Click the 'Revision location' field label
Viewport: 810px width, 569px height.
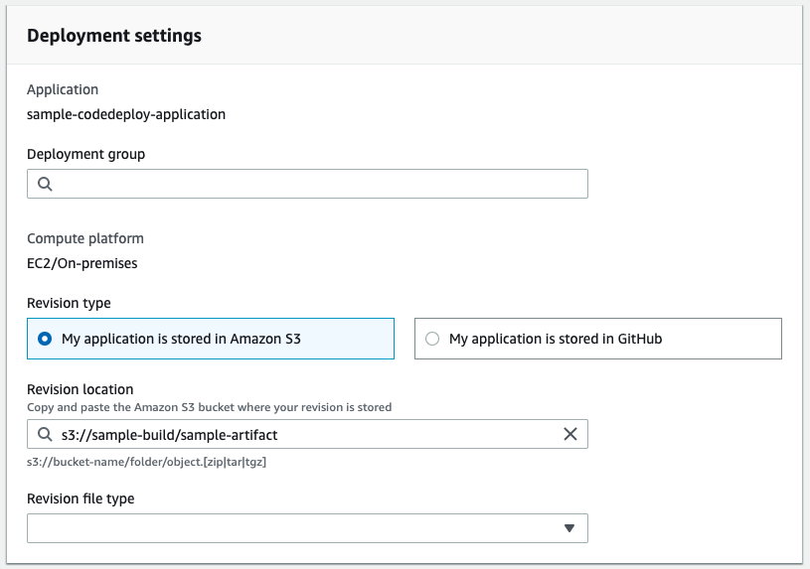pos(81,389)
